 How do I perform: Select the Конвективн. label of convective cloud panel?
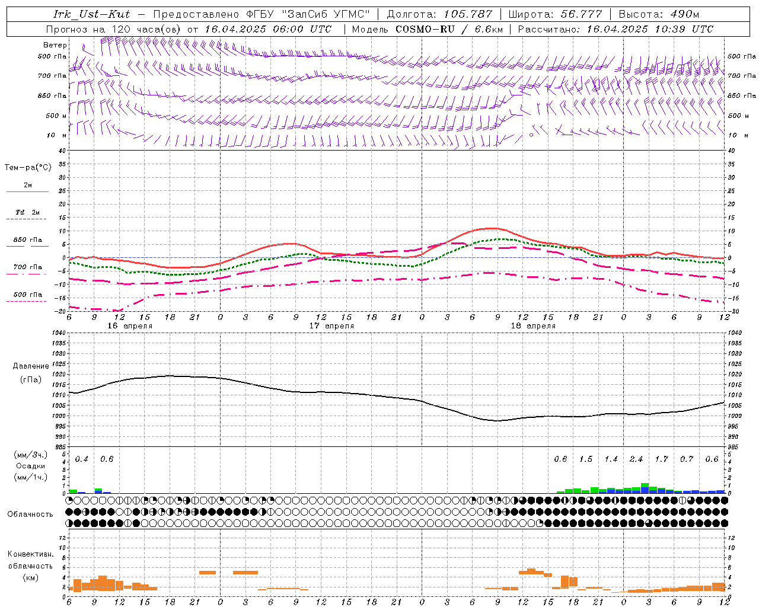pos(31,554)
